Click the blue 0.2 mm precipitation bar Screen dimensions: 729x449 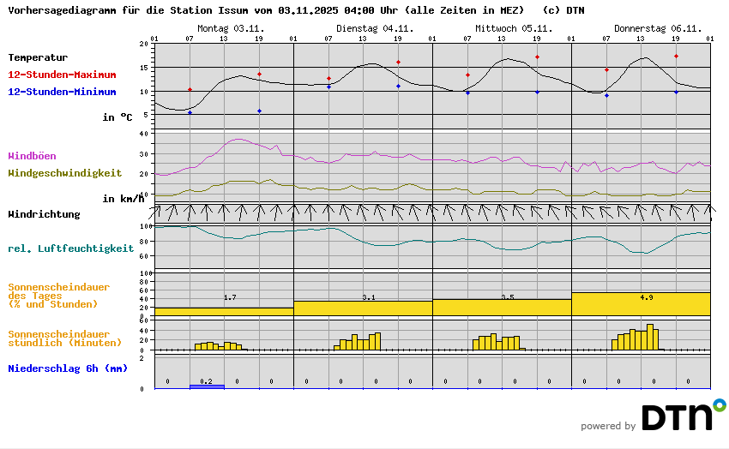(207, 386)
